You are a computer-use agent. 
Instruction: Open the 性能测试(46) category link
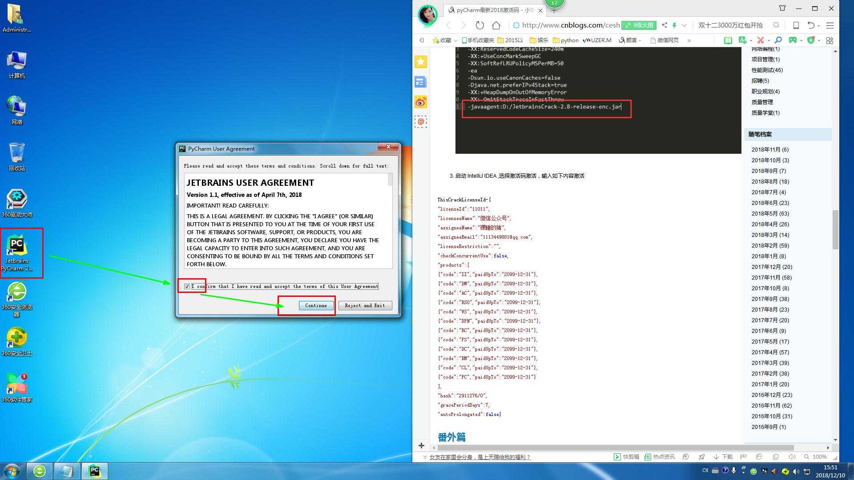click(767, 70)
